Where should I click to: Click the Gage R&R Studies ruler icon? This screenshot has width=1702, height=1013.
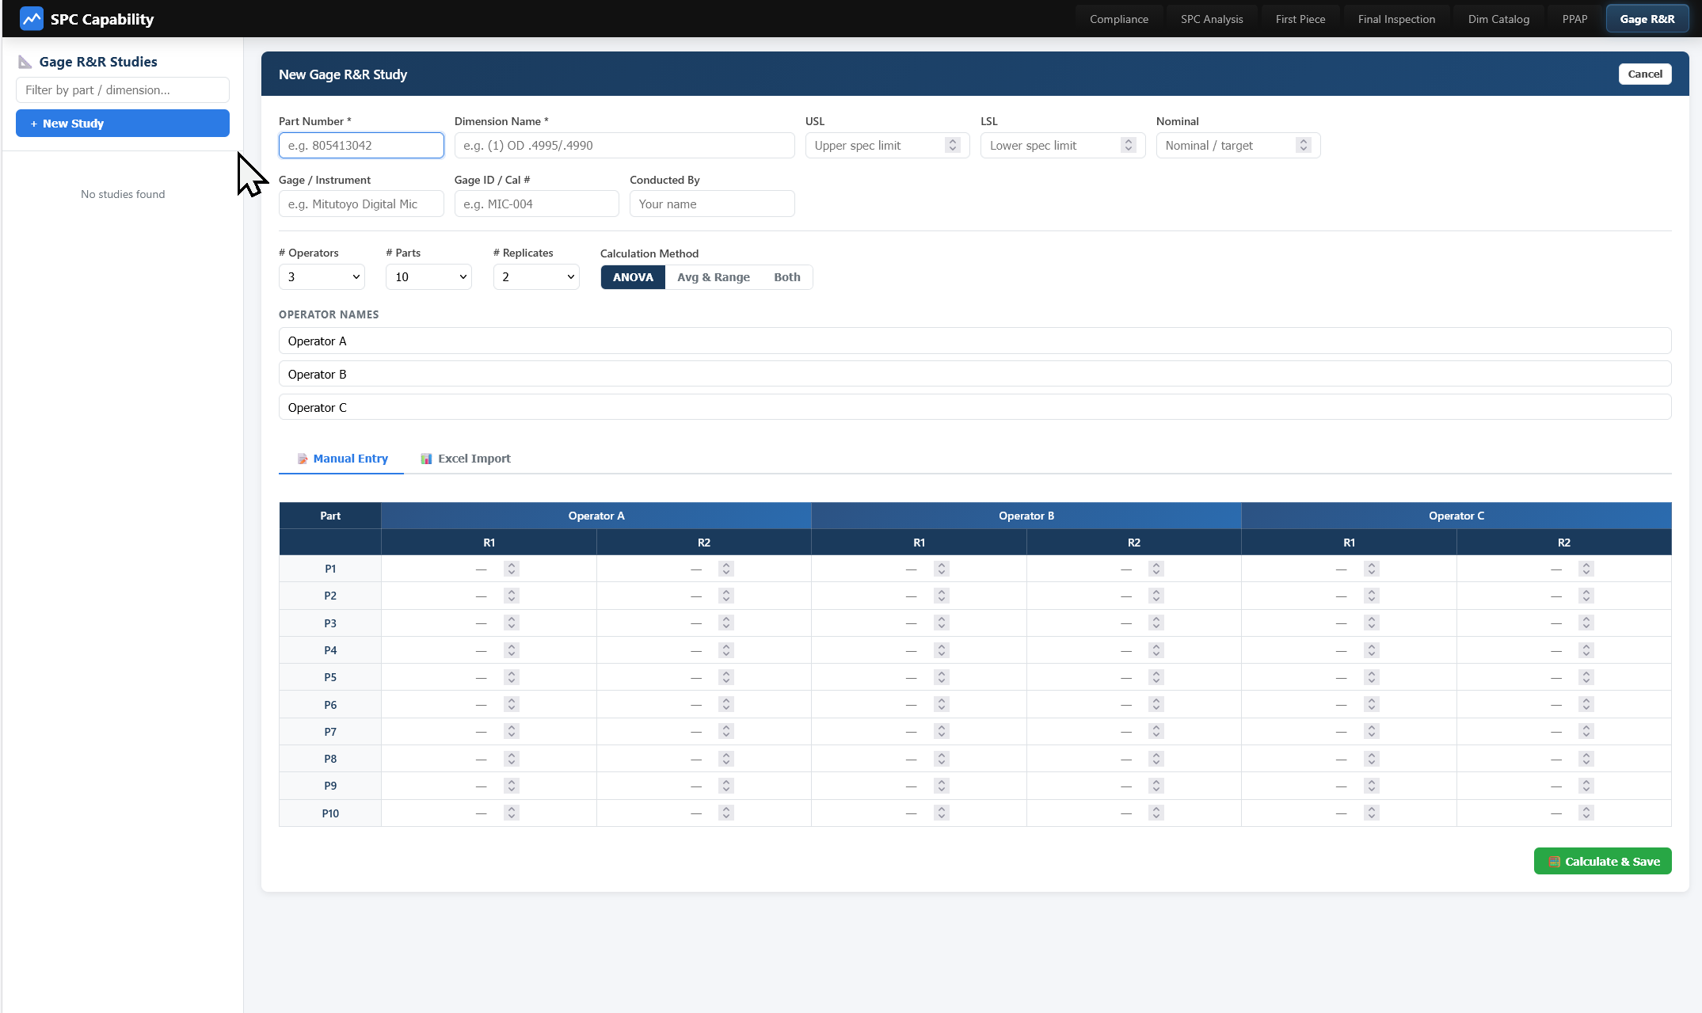[x=25, y=62]
